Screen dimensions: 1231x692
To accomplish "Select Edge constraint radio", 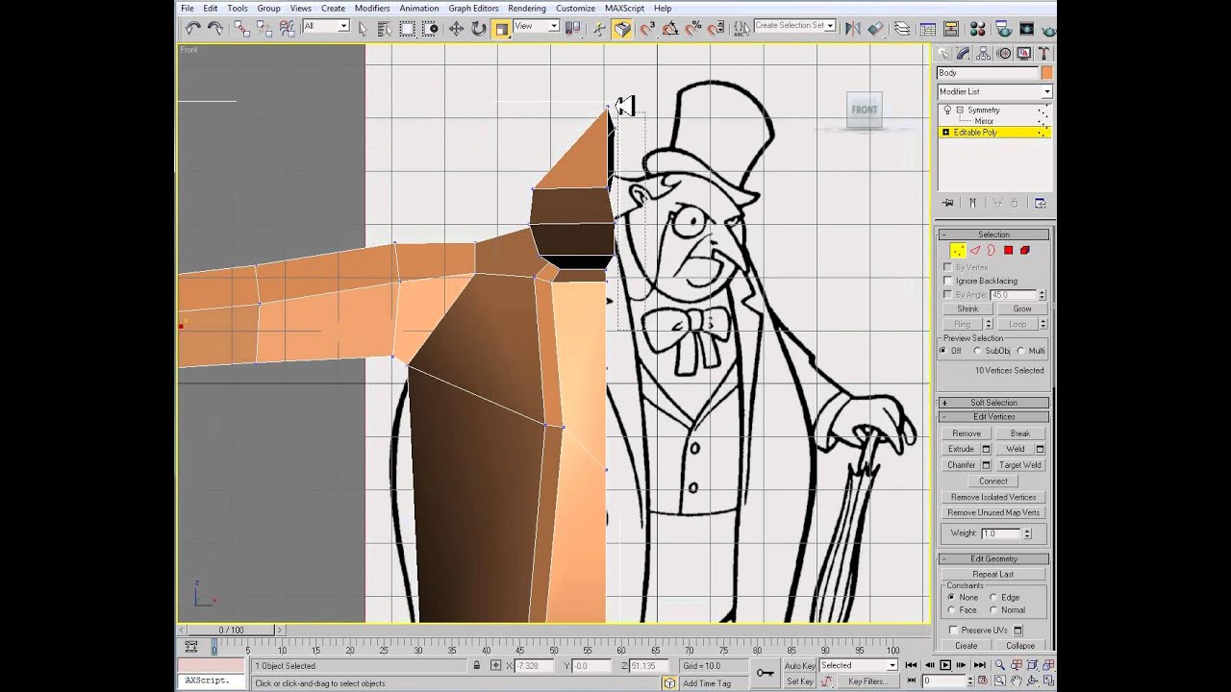I will 993,597.
